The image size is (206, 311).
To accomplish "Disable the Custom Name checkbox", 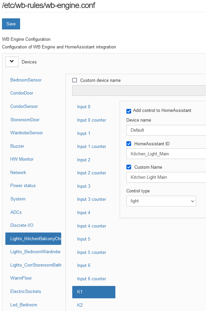I will coord(129,167).
